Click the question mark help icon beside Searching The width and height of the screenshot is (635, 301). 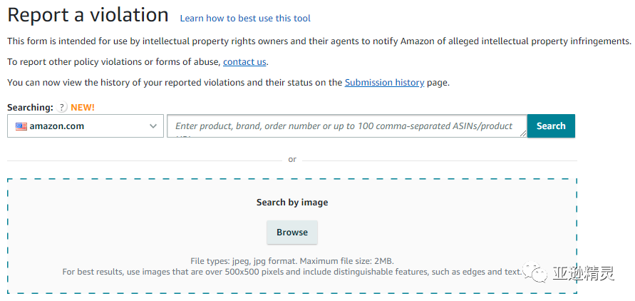[61, 108]
